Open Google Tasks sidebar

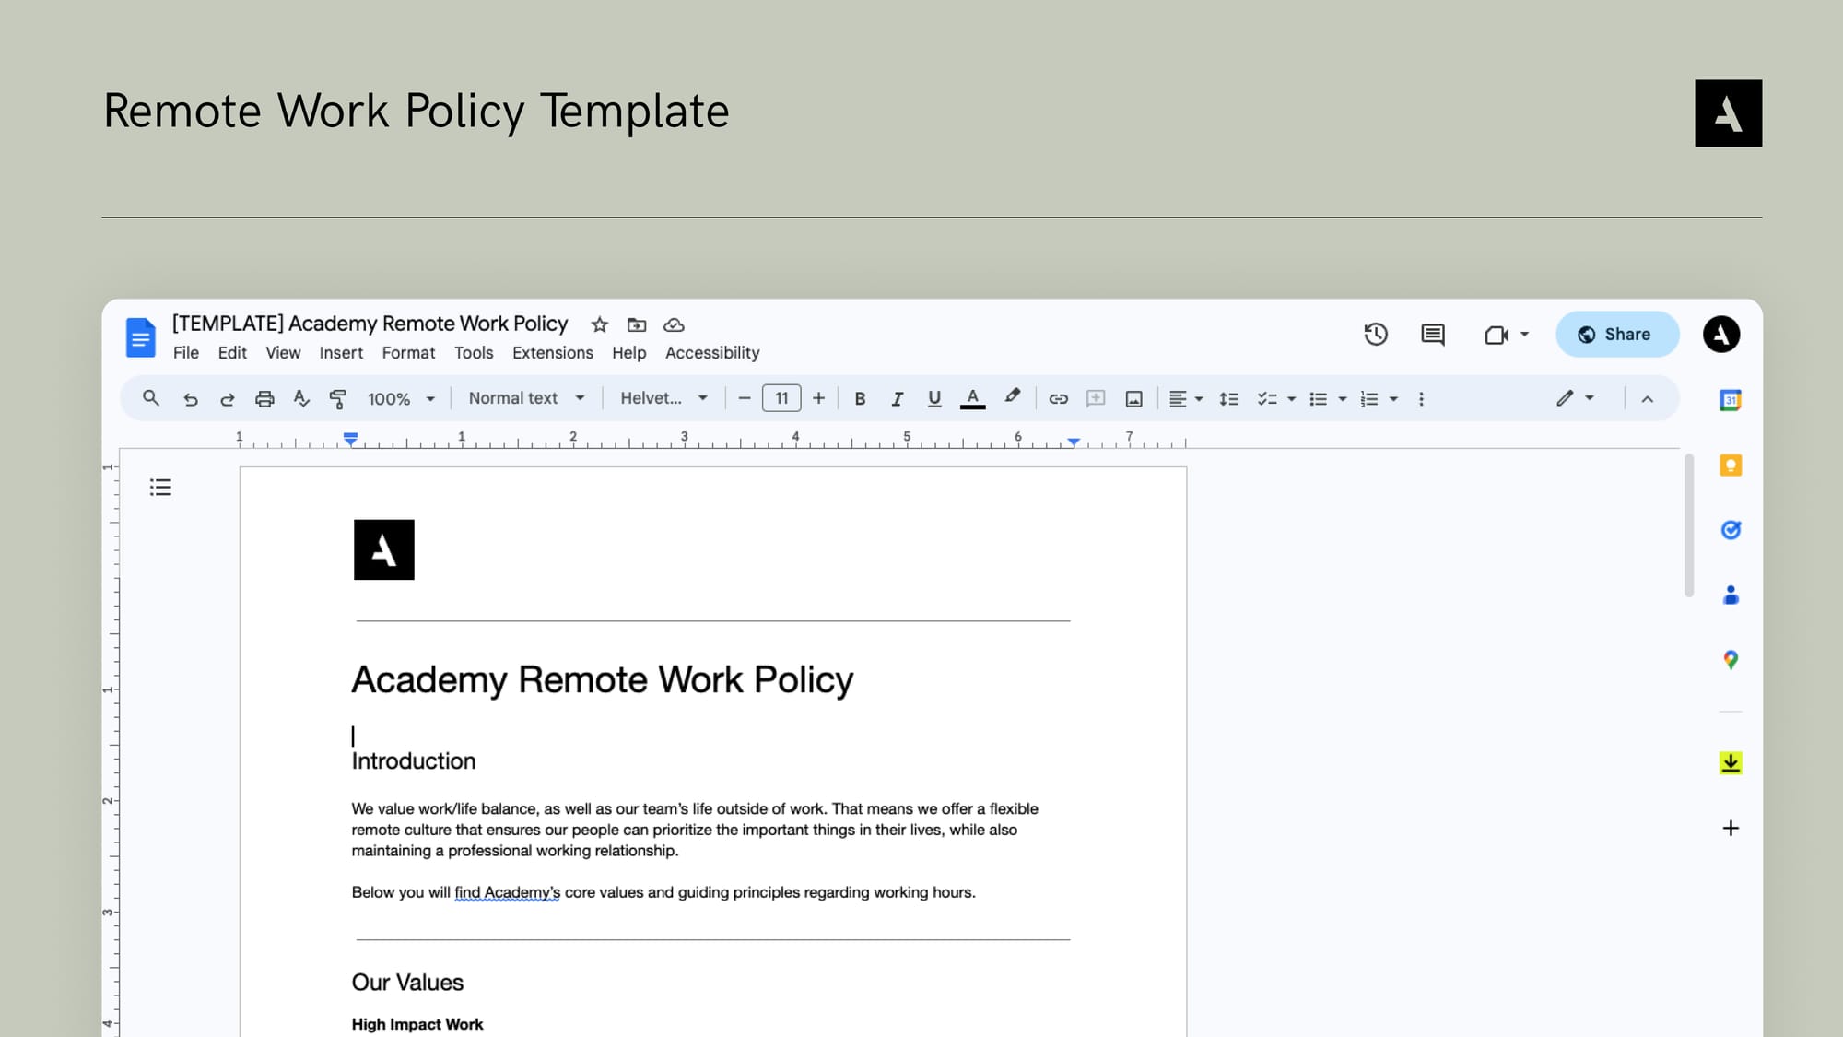coord(1731,530)
